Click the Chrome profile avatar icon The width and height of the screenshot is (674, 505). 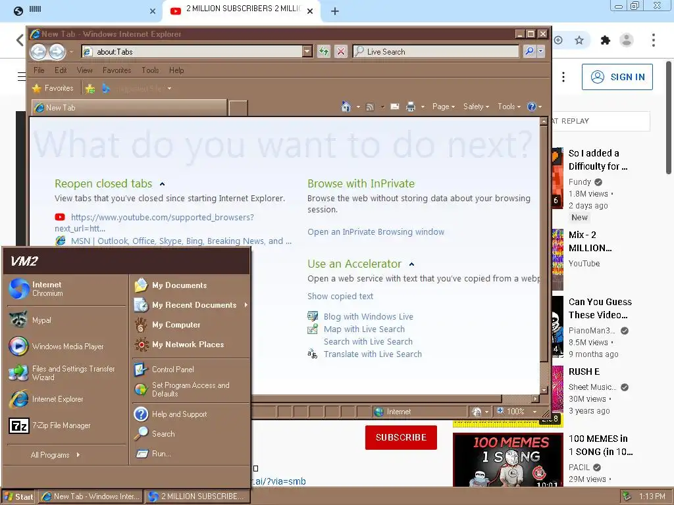[x=627, y=40]
